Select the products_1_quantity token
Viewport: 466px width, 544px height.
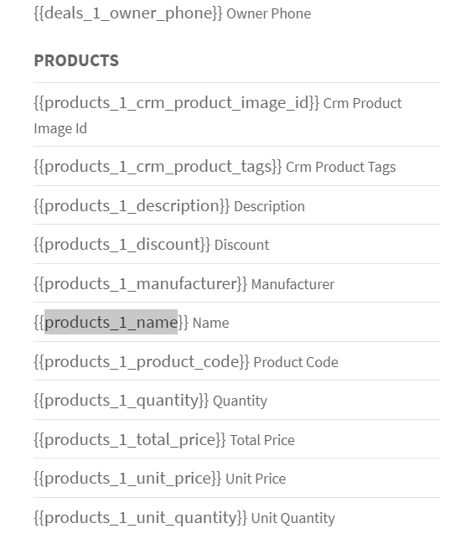pos(121,401)
